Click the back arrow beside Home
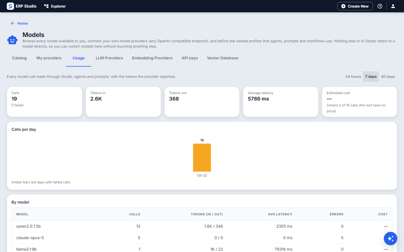 [x=13, y=23]
